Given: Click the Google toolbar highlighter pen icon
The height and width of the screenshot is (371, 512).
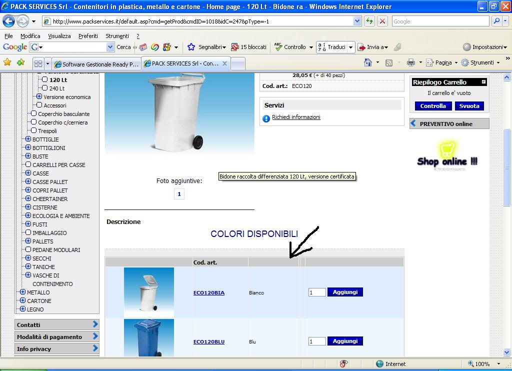Looking at the screenshot, I should pos(397,47).
